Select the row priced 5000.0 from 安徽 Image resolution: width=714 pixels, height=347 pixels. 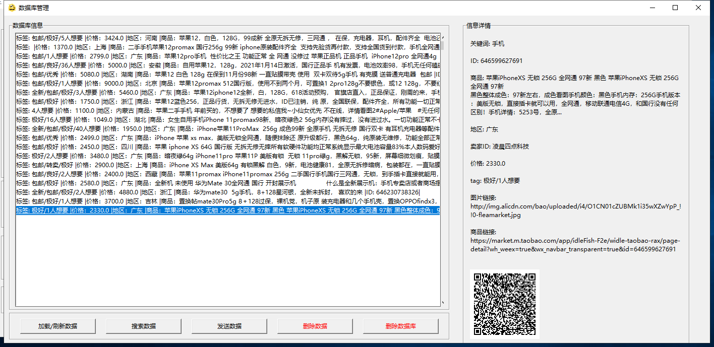(228, 65)
